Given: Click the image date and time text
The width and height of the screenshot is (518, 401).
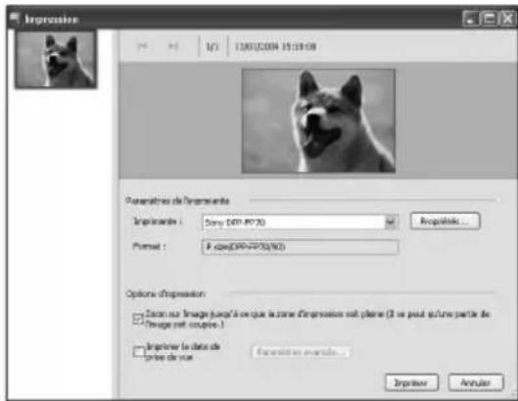Looking at the screenshot, I should point(275,46).
